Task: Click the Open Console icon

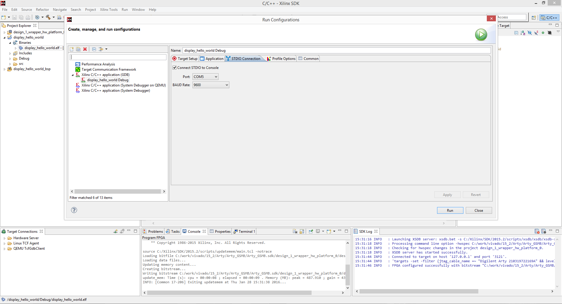Action: coord(329,231)
